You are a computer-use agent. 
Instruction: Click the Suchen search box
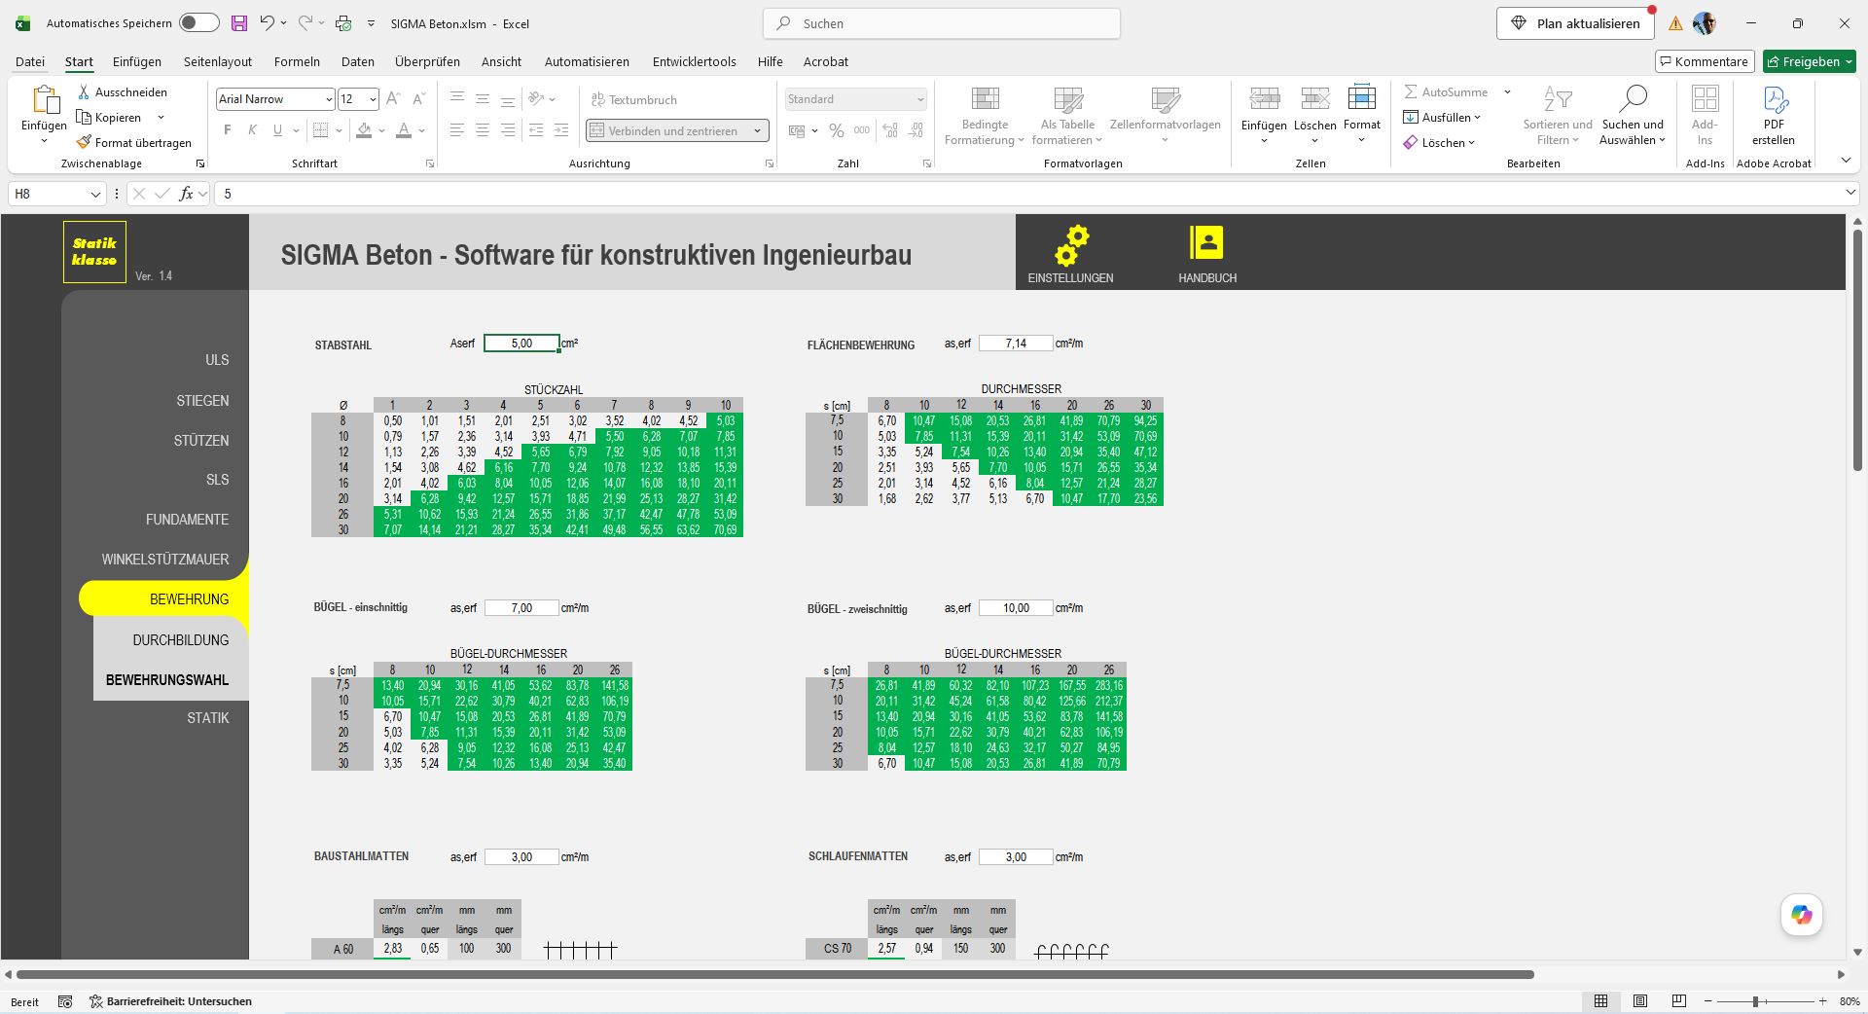942,23
